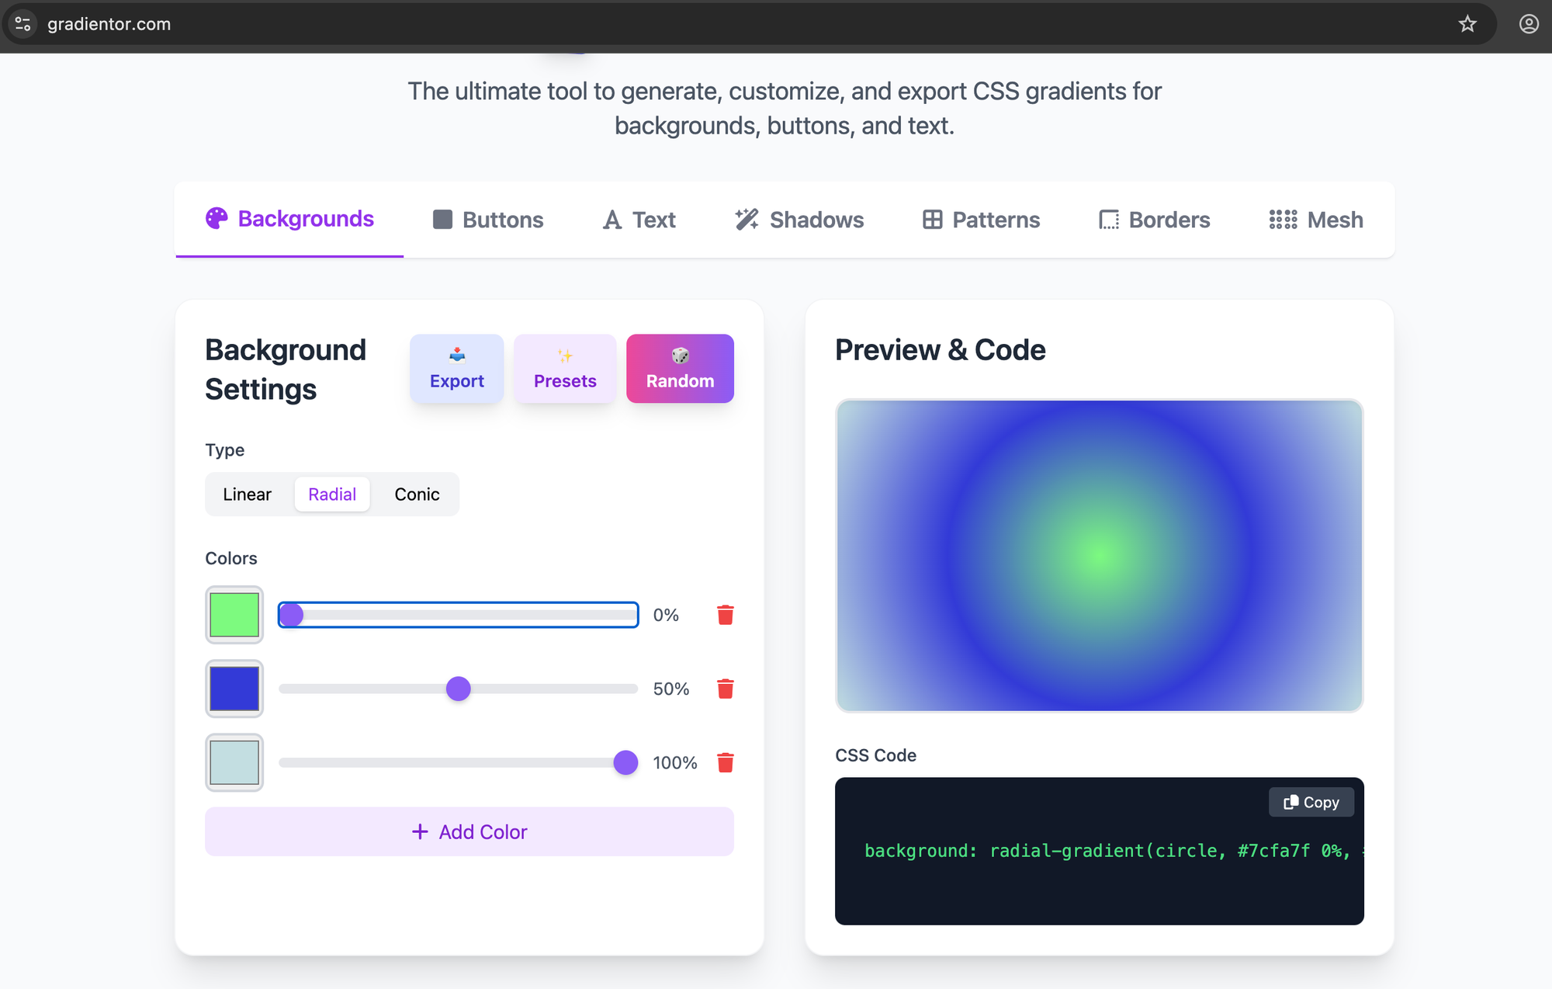Screen dimensions: 1552x989
Task: Click trash icon for the 50% color stop
Action: (x=725, y=689)
